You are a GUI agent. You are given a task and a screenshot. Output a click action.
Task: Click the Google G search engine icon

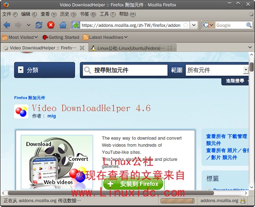click(x=206, y=25)
